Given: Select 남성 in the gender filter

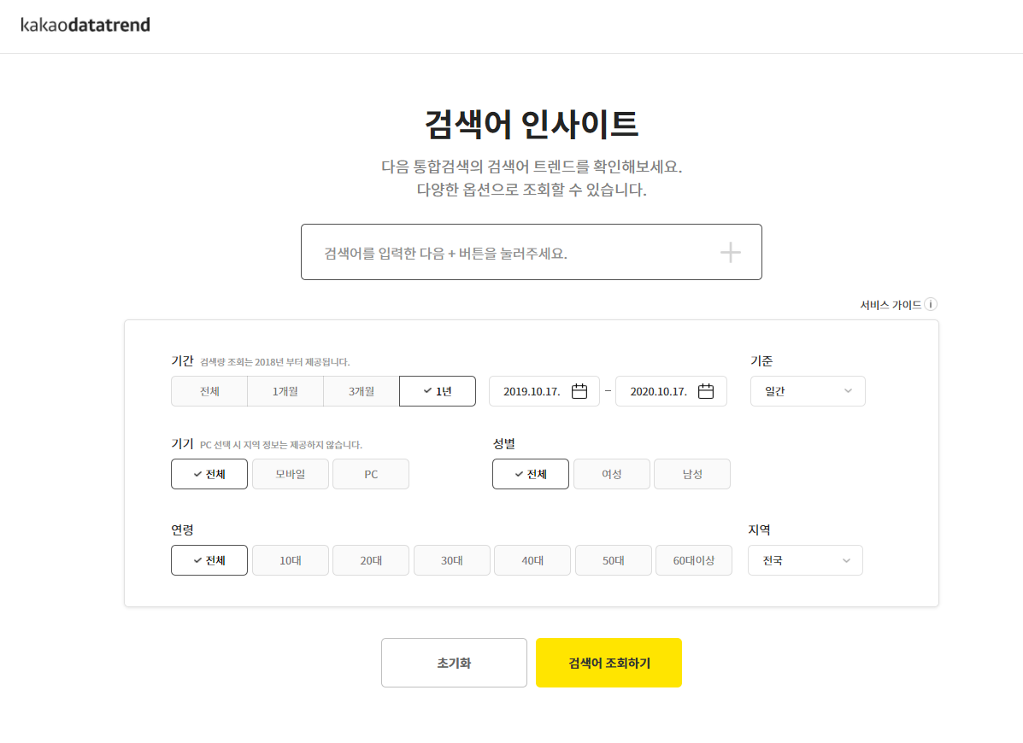Looking at the screenshot, I should pyautogui.click(x=692, y=474).
